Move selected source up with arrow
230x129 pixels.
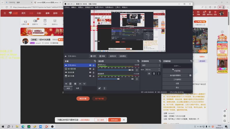point(80,84)
